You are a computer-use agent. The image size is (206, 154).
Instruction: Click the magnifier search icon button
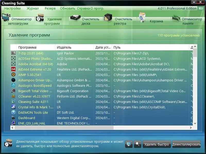pos(138,144)
